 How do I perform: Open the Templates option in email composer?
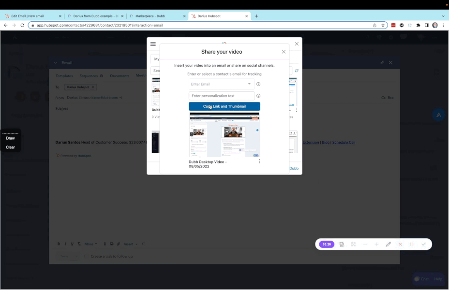coord(64,76)
